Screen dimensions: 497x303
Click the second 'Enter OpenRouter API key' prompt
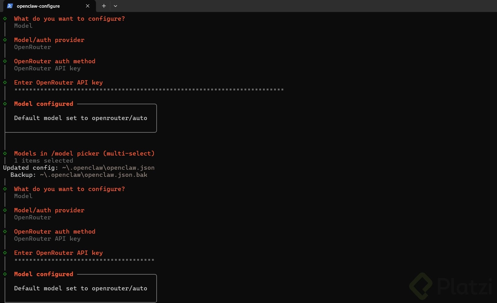click(59, 253)
